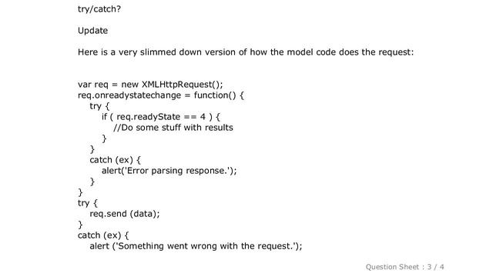Click the alert 'Error parsing response.' line

[x=169, y=171]
